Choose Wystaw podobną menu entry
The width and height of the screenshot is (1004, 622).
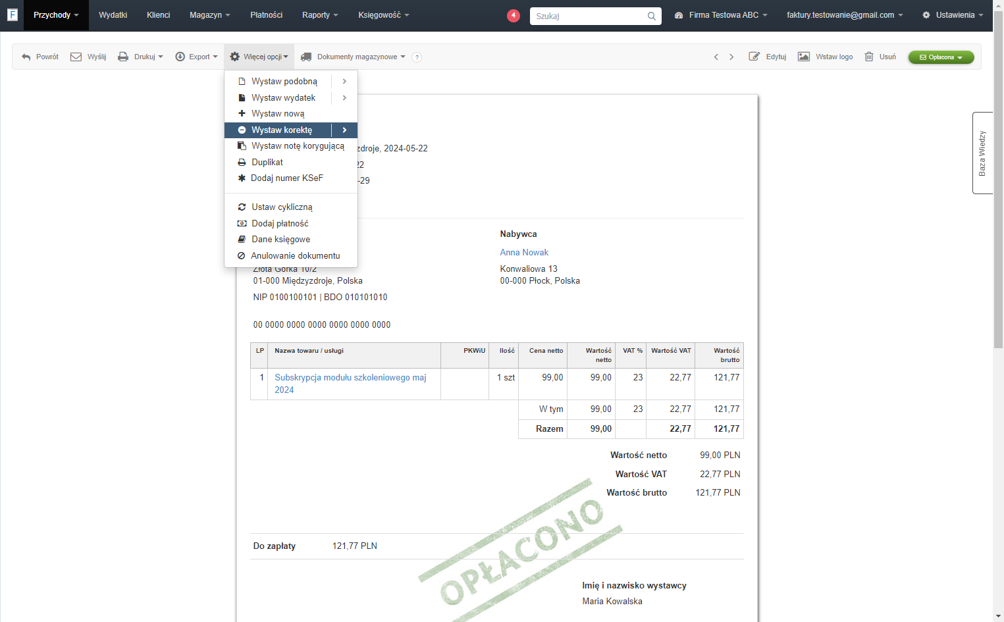(278, 82)
